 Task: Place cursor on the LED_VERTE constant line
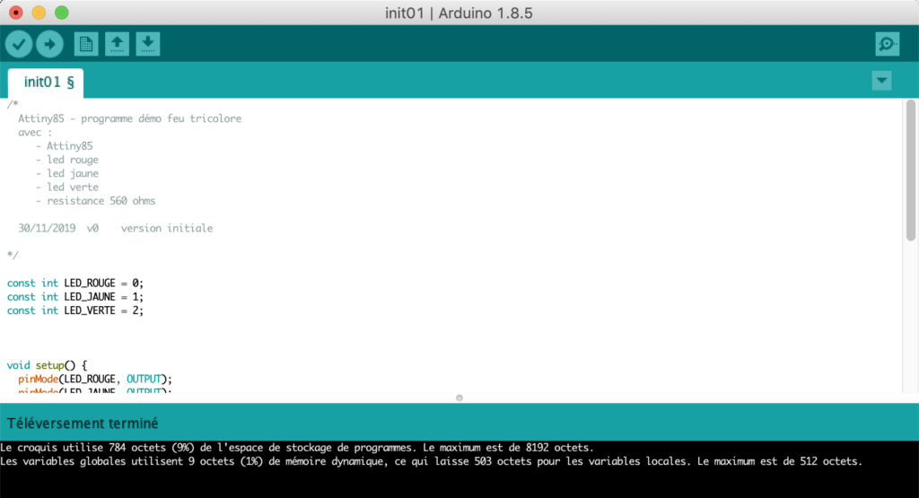click(x=75, y=310)
